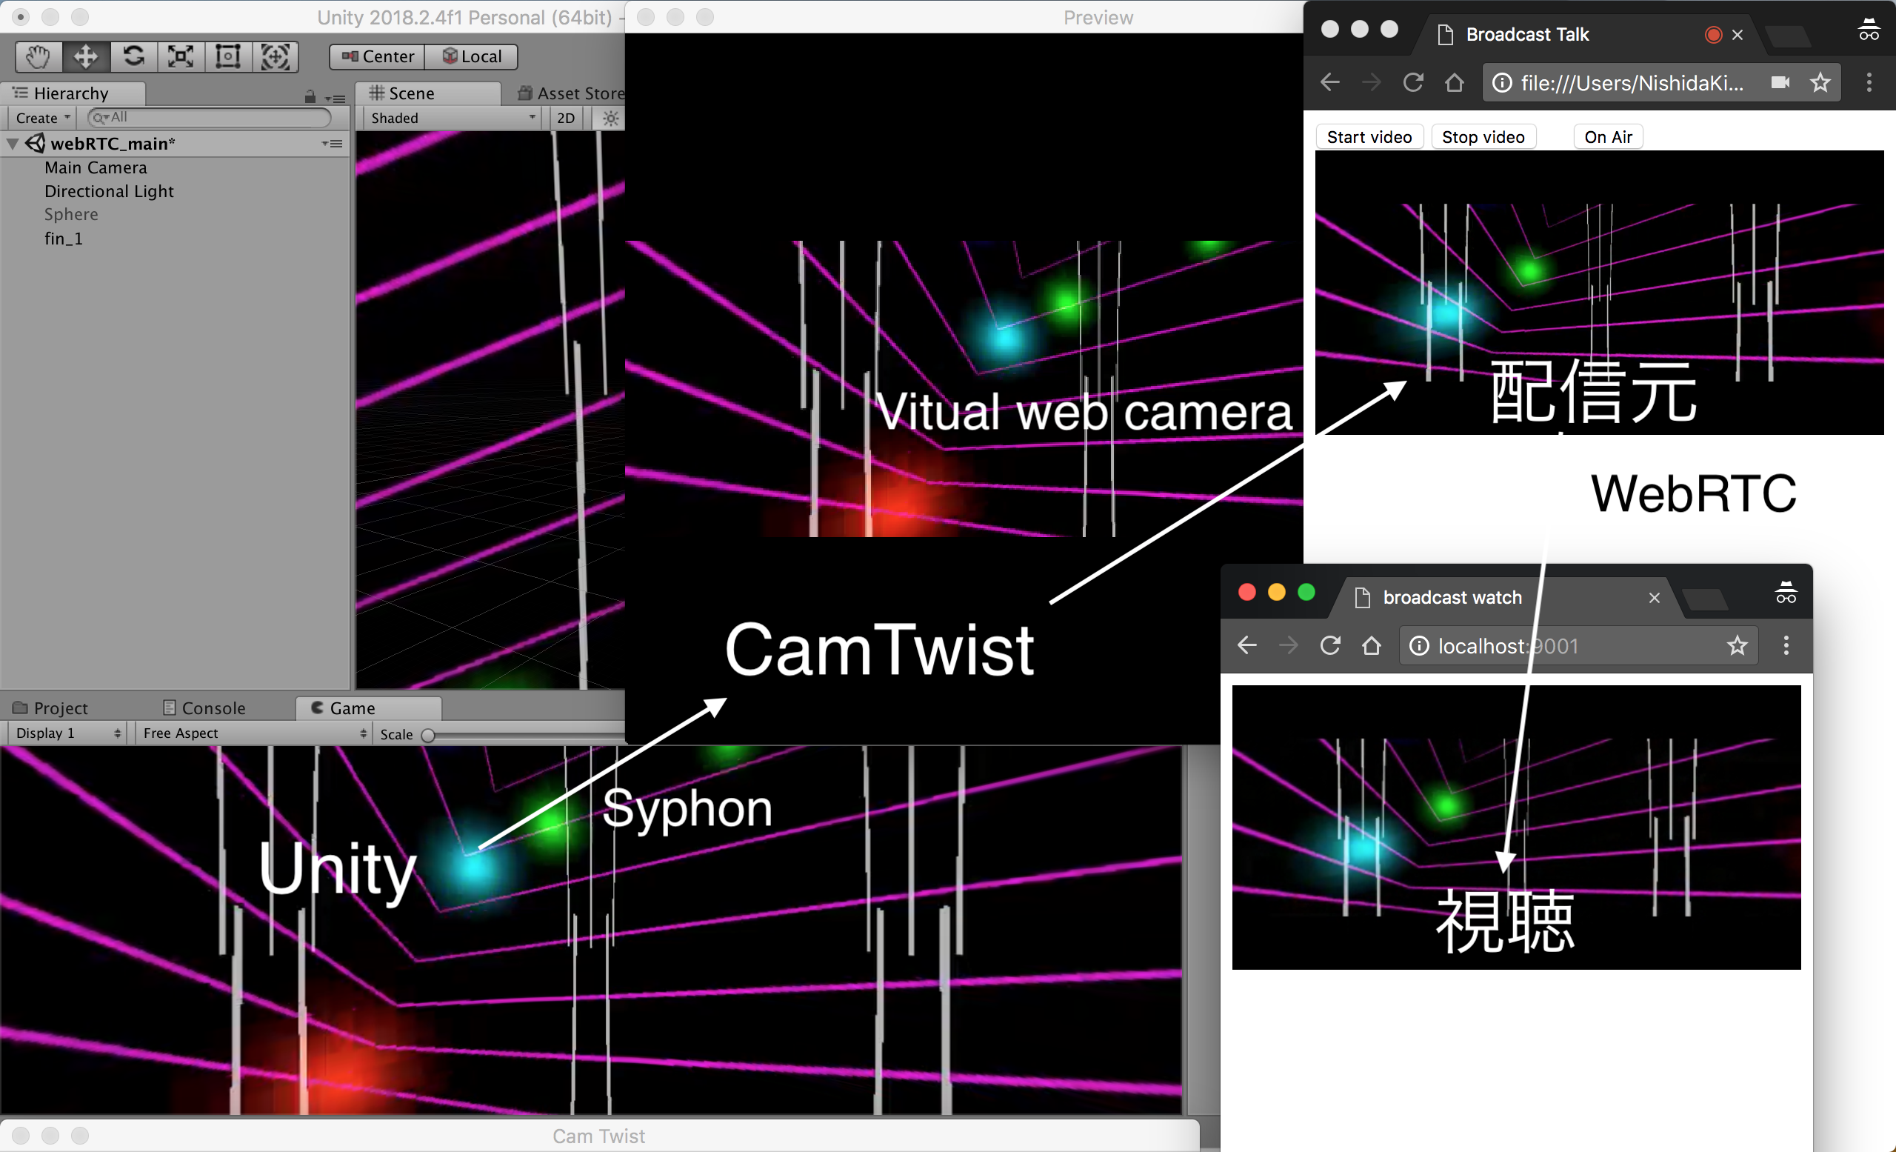Viewport: 1896px width, 1152px height.
Task: Toggle 2D mode in the Scene view
Action: (x=565, y=118)
